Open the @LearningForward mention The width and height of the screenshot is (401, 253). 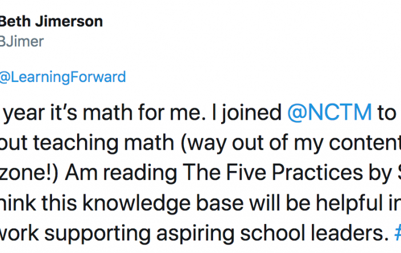63,77
